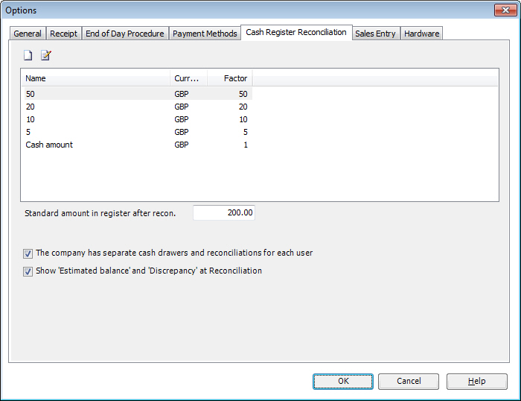Sort list by Name column header

(95, 78)
